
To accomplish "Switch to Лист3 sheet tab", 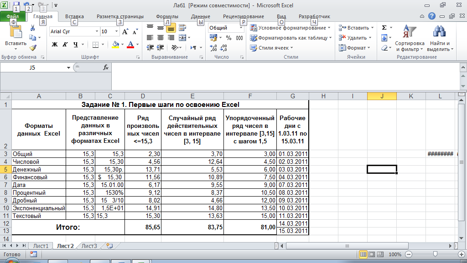I will [x=89, y=246].
